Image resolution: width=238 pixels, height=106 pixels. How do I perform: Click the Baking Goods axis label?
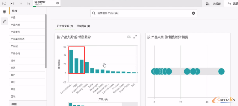pos(119,88)
